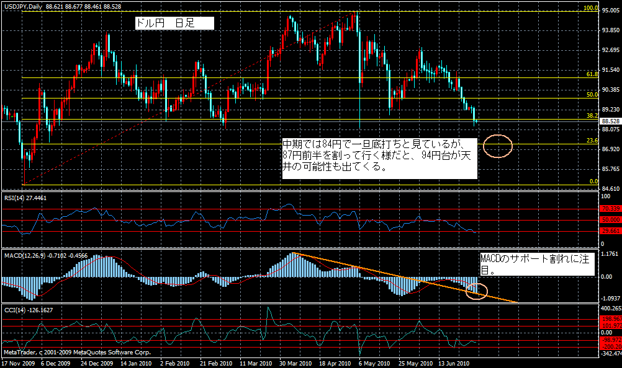Click the CCI 400.265 scale value
The width and height of the screenshot is (622, 368).
pyautogui.click(x=611, y=309)
